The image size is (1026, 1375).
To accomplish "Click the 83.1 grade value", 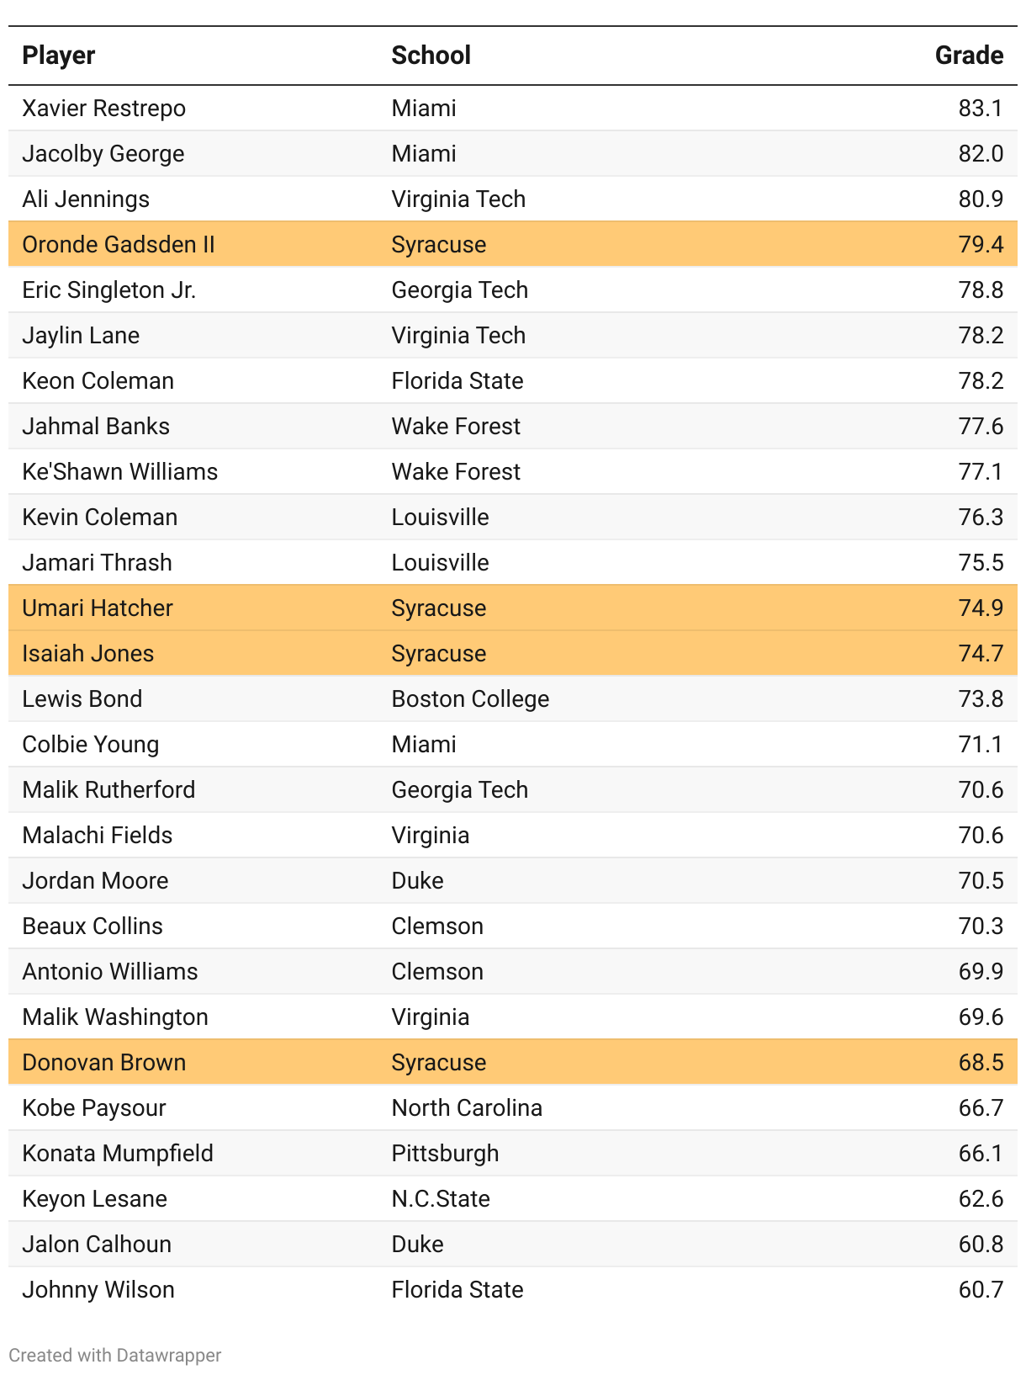I will [981, 109].
